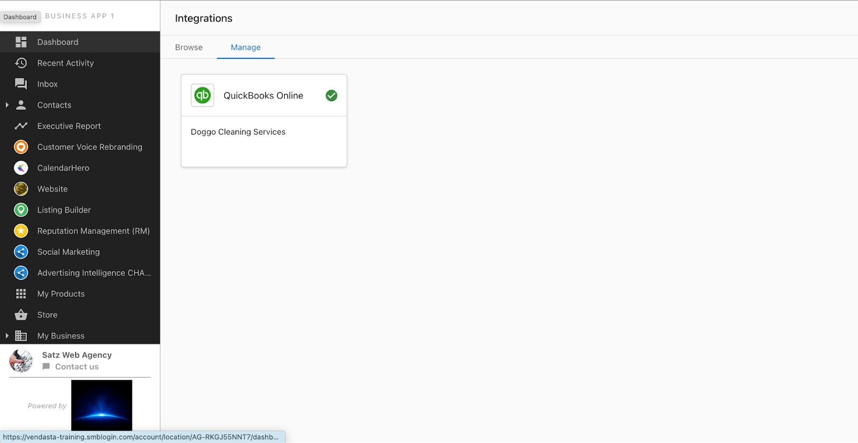Open Reputation Management (RM)
This screenshot has width=858, height=443.
[80, 231]
